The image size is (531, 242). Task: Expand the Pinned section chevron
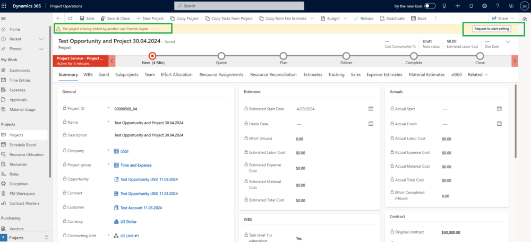click(41, 49)
